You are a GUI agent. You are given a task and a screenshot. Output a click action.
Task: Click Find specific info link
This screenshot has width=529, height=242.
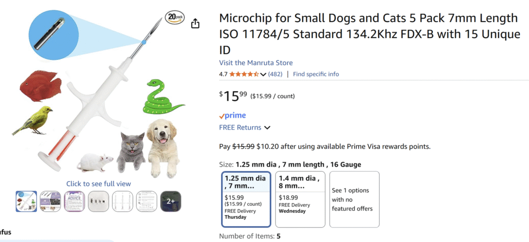click(316, 74)
